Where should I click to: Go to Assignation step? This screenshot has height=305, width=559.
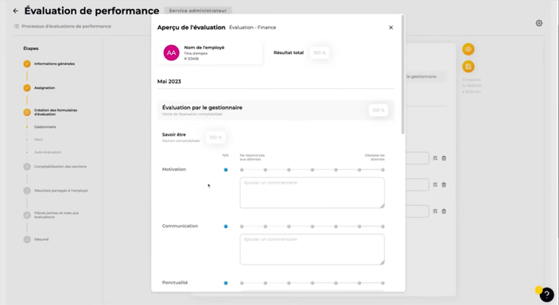(45, 87)
